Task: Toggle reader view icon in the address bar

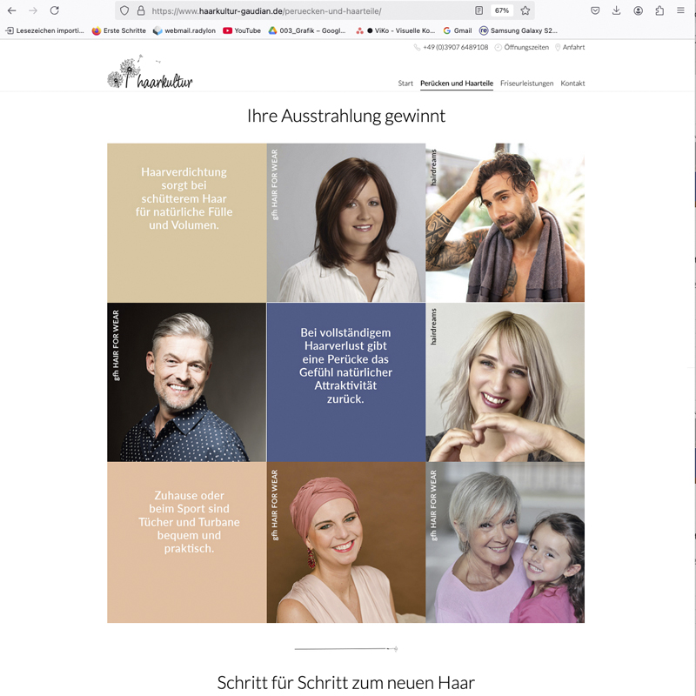Action: tap(479, 10)
